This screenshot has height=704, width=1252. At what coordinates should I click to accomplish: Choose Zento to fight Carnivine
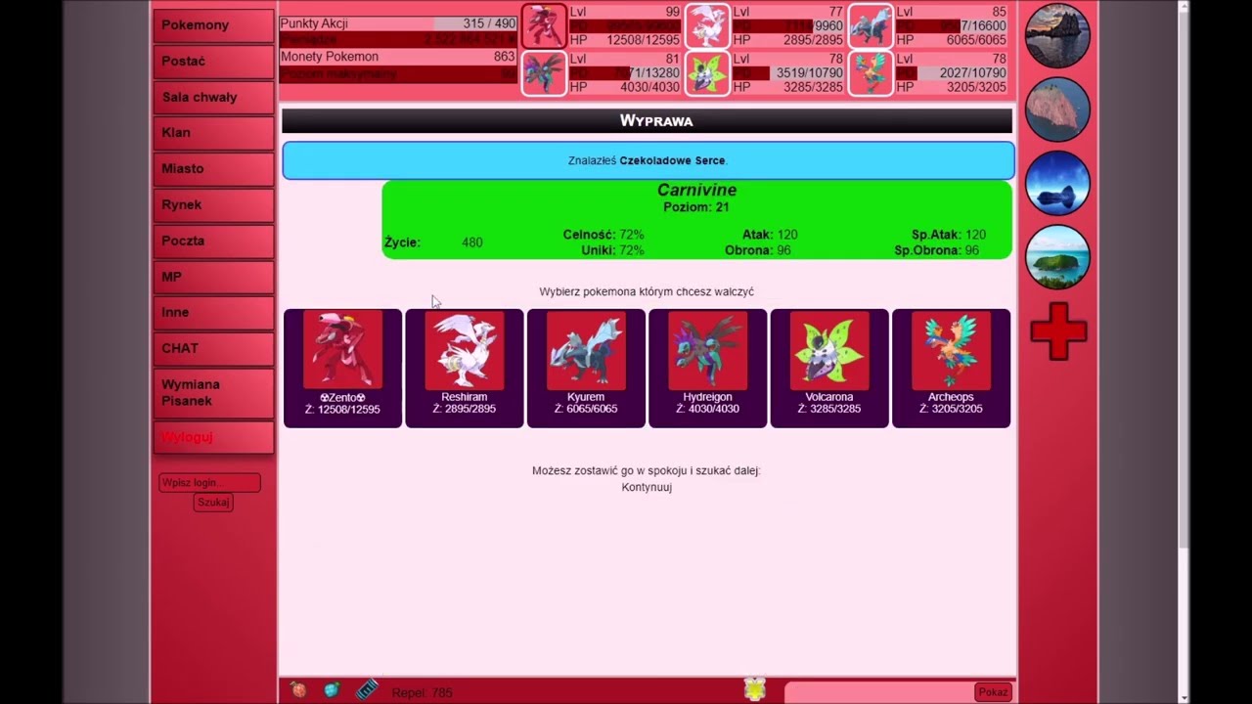(x=342, y=368)
